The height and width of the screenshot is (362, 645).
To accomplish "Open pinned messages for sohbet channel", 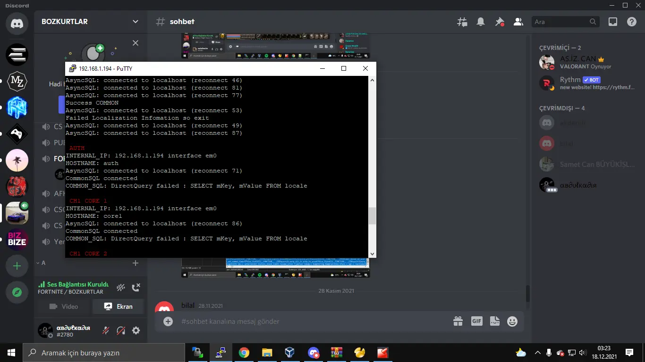I will click(499, 22).
